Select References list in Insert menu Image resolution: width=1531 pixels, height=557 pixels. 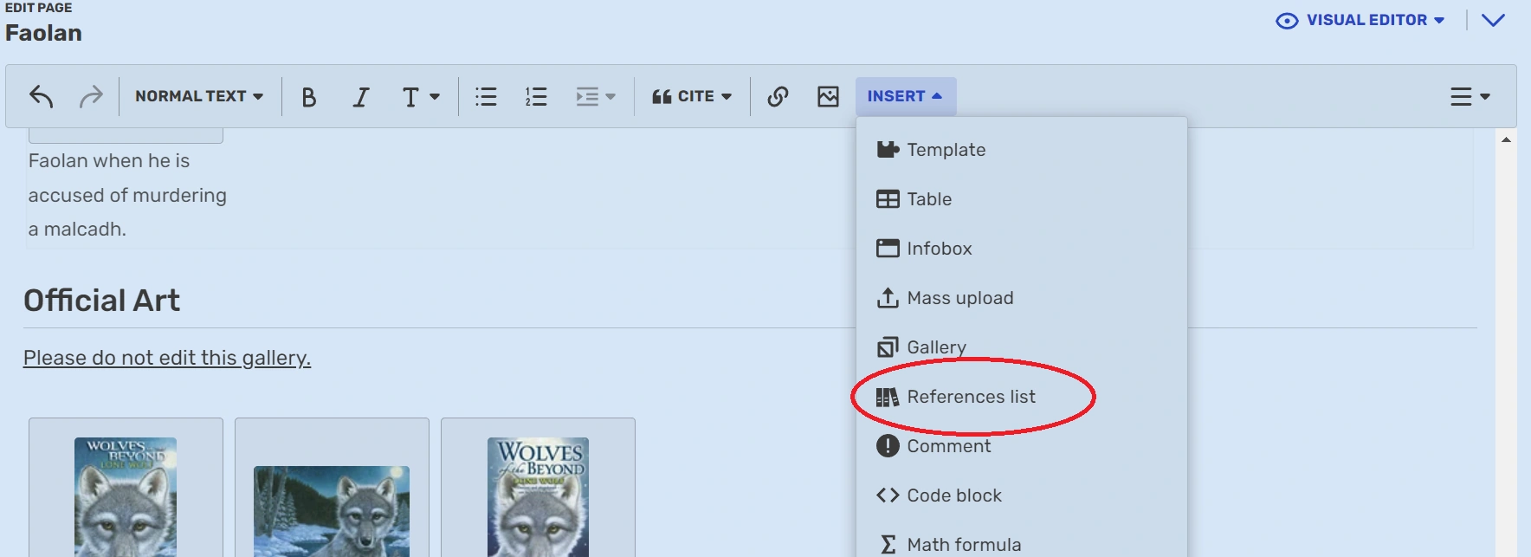[x=1022, y=397]
